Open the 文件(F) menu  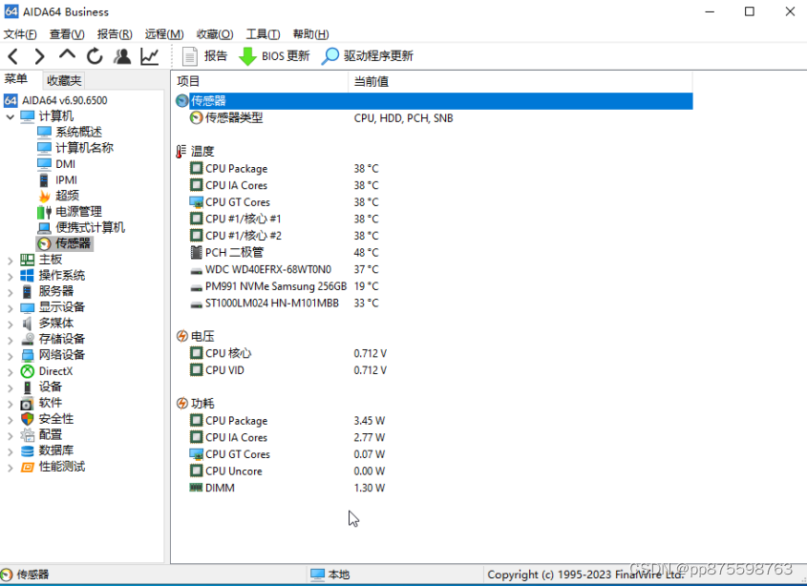pos(20,34)
